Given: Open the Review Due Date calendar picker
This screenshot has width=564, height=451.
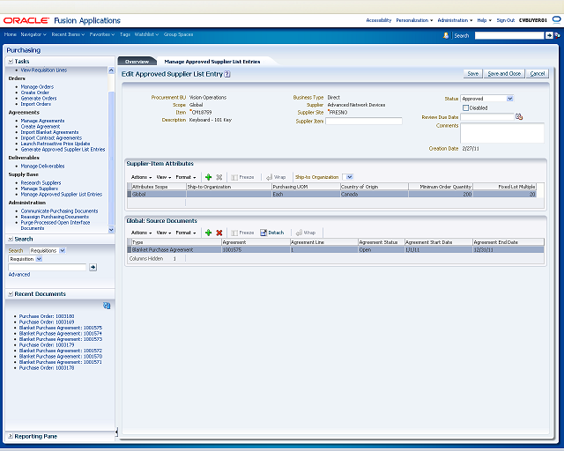Looking at the screenshot, I should (x=519, y=116).
